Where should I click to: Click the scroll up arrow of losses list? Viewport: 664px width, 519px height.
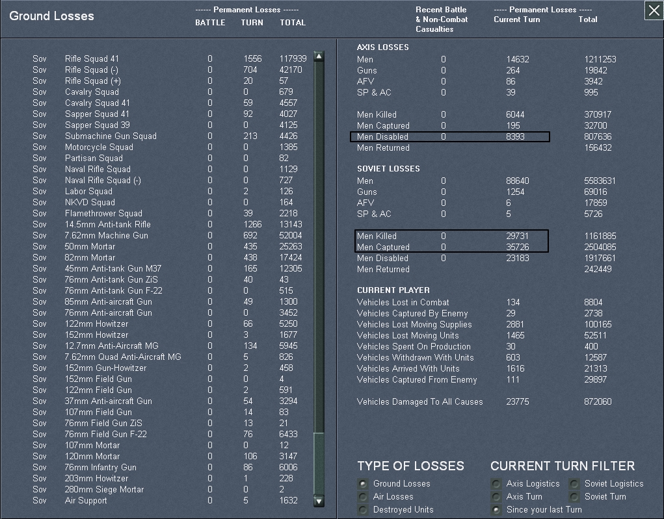(x=319, y=57)
